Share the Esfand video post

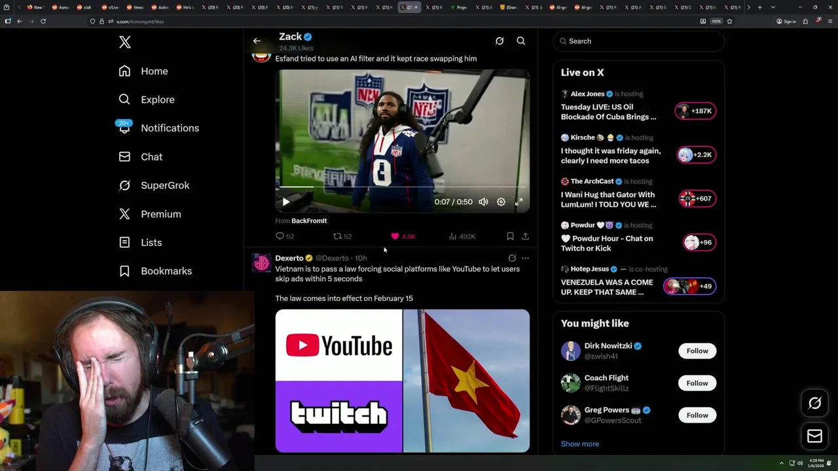tap(525, 236)
